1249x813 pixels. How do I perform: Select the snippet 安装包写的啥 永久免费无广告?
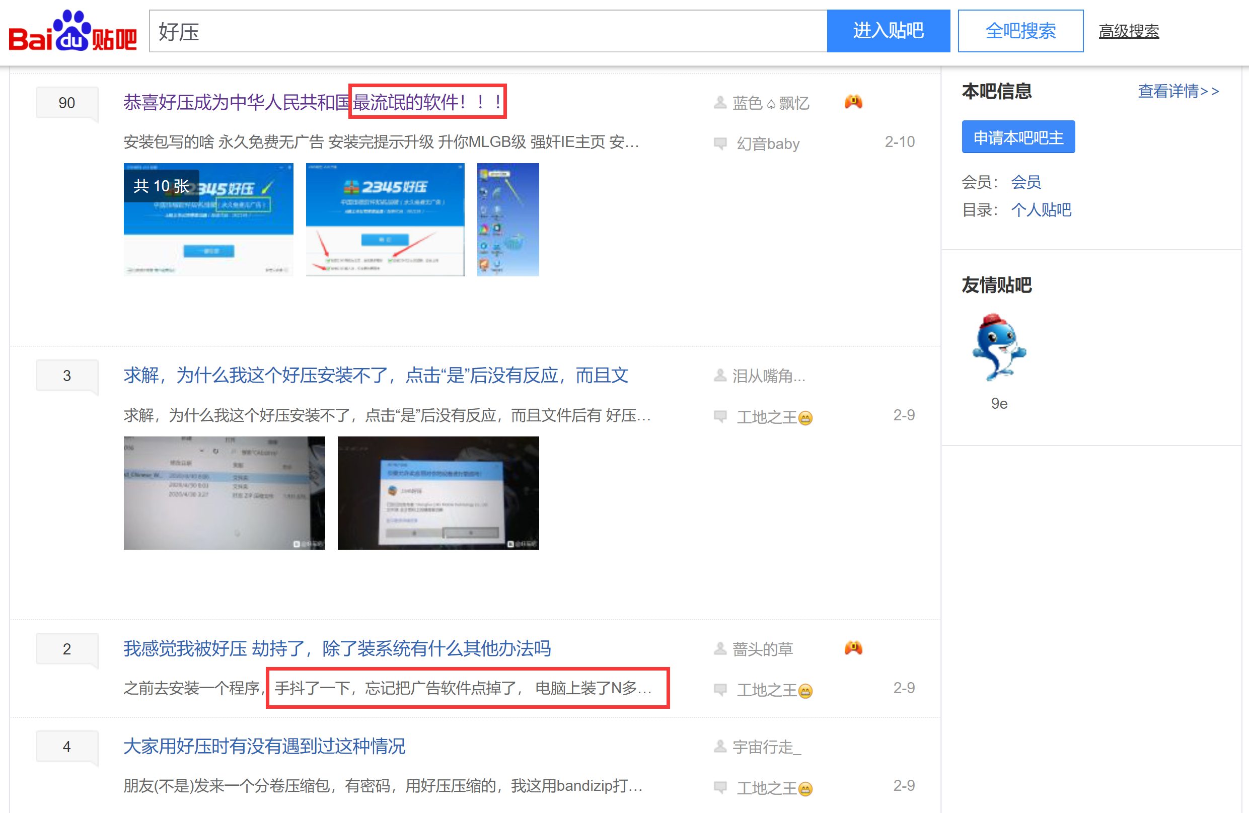382,142
